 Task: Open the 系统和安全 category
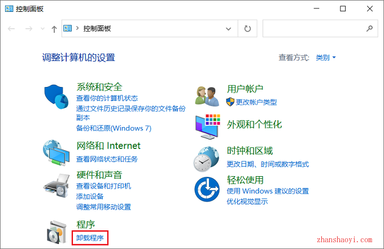coord(99,87)
